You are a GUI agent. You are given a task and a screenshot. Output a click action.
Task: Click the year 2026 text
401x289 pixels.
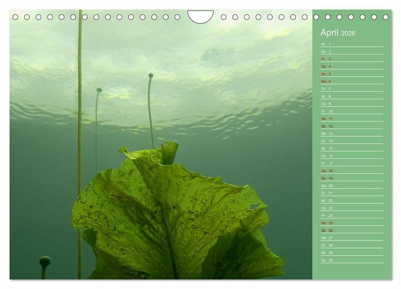pyautogui.click(x=348, y=34)
